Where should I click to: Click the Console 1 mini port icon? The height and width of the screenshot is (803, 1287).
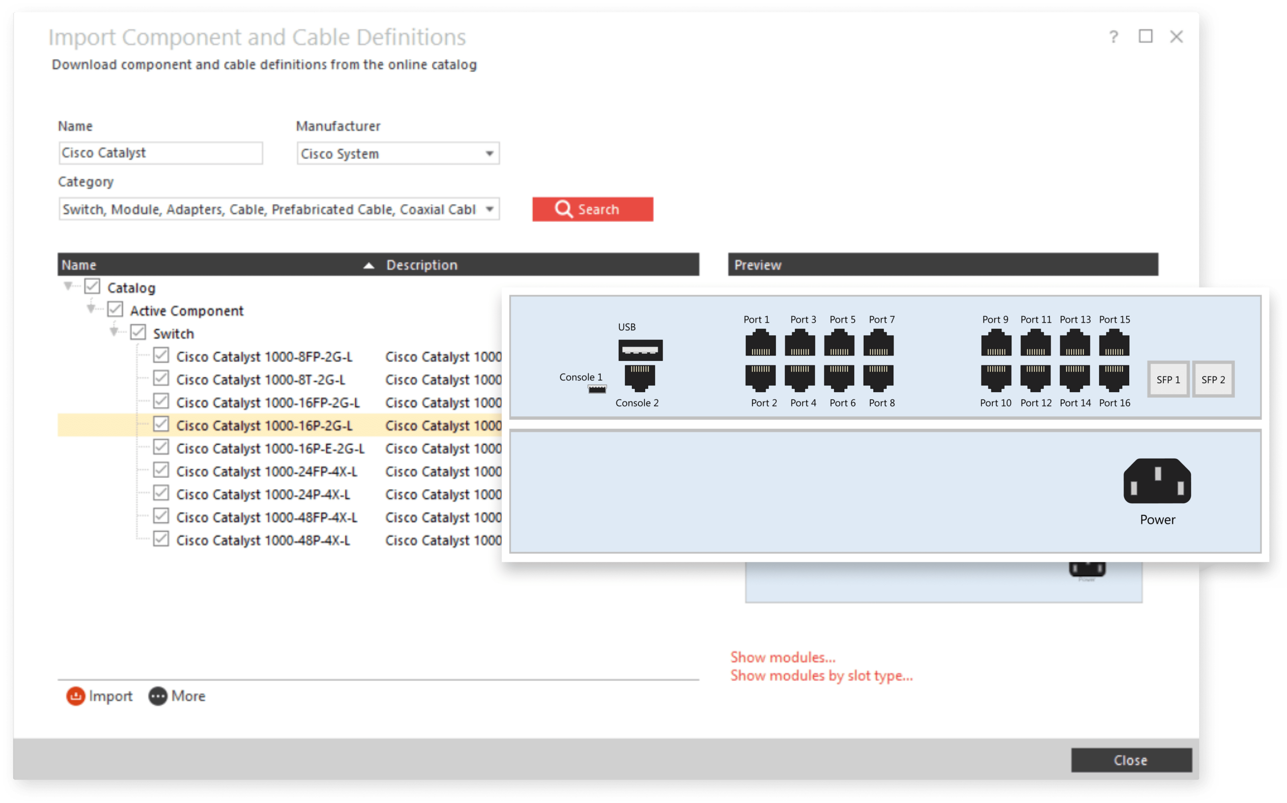click(x=597, y=389)
